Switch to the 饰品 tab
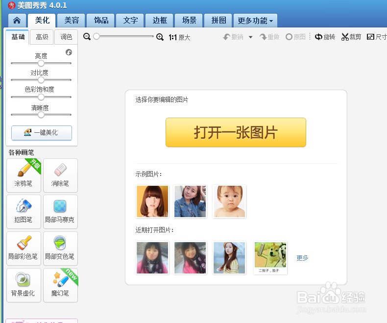Image resolution: width=387 pixels, height=323 pixels. point(101,20)
